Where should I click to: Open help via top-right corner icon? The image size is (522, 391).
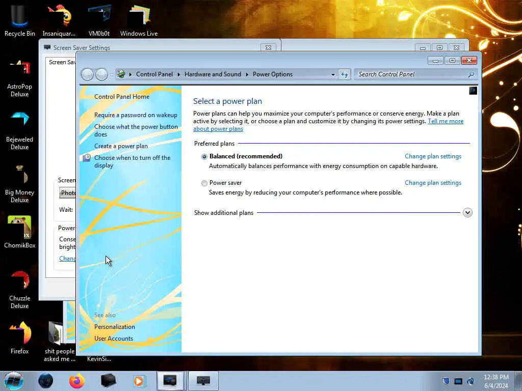[x=473, y=91]
